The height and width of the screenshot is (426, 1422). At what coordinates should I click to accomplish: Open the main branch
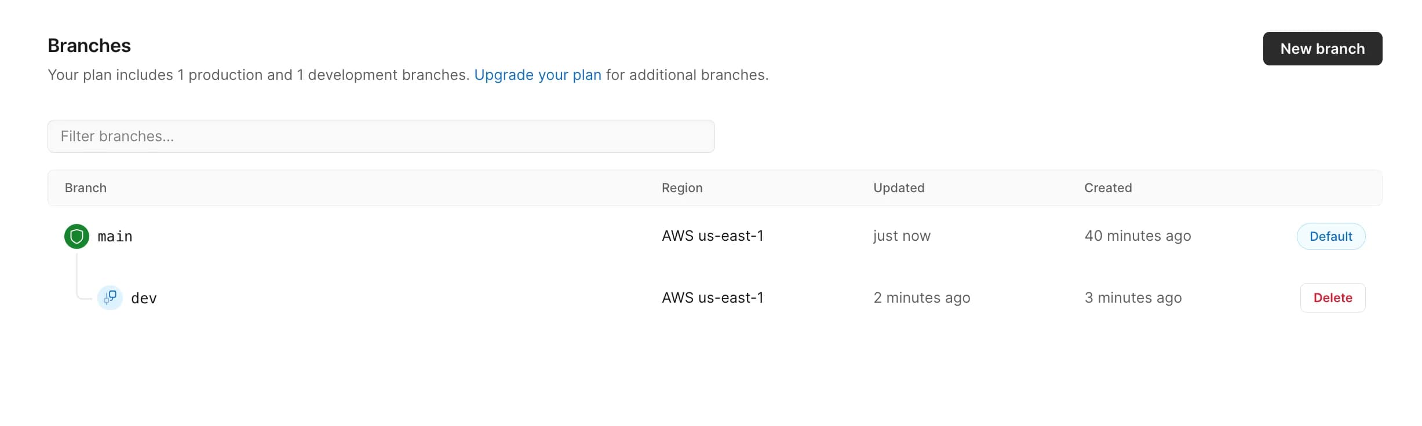click(x=115, y=237)
